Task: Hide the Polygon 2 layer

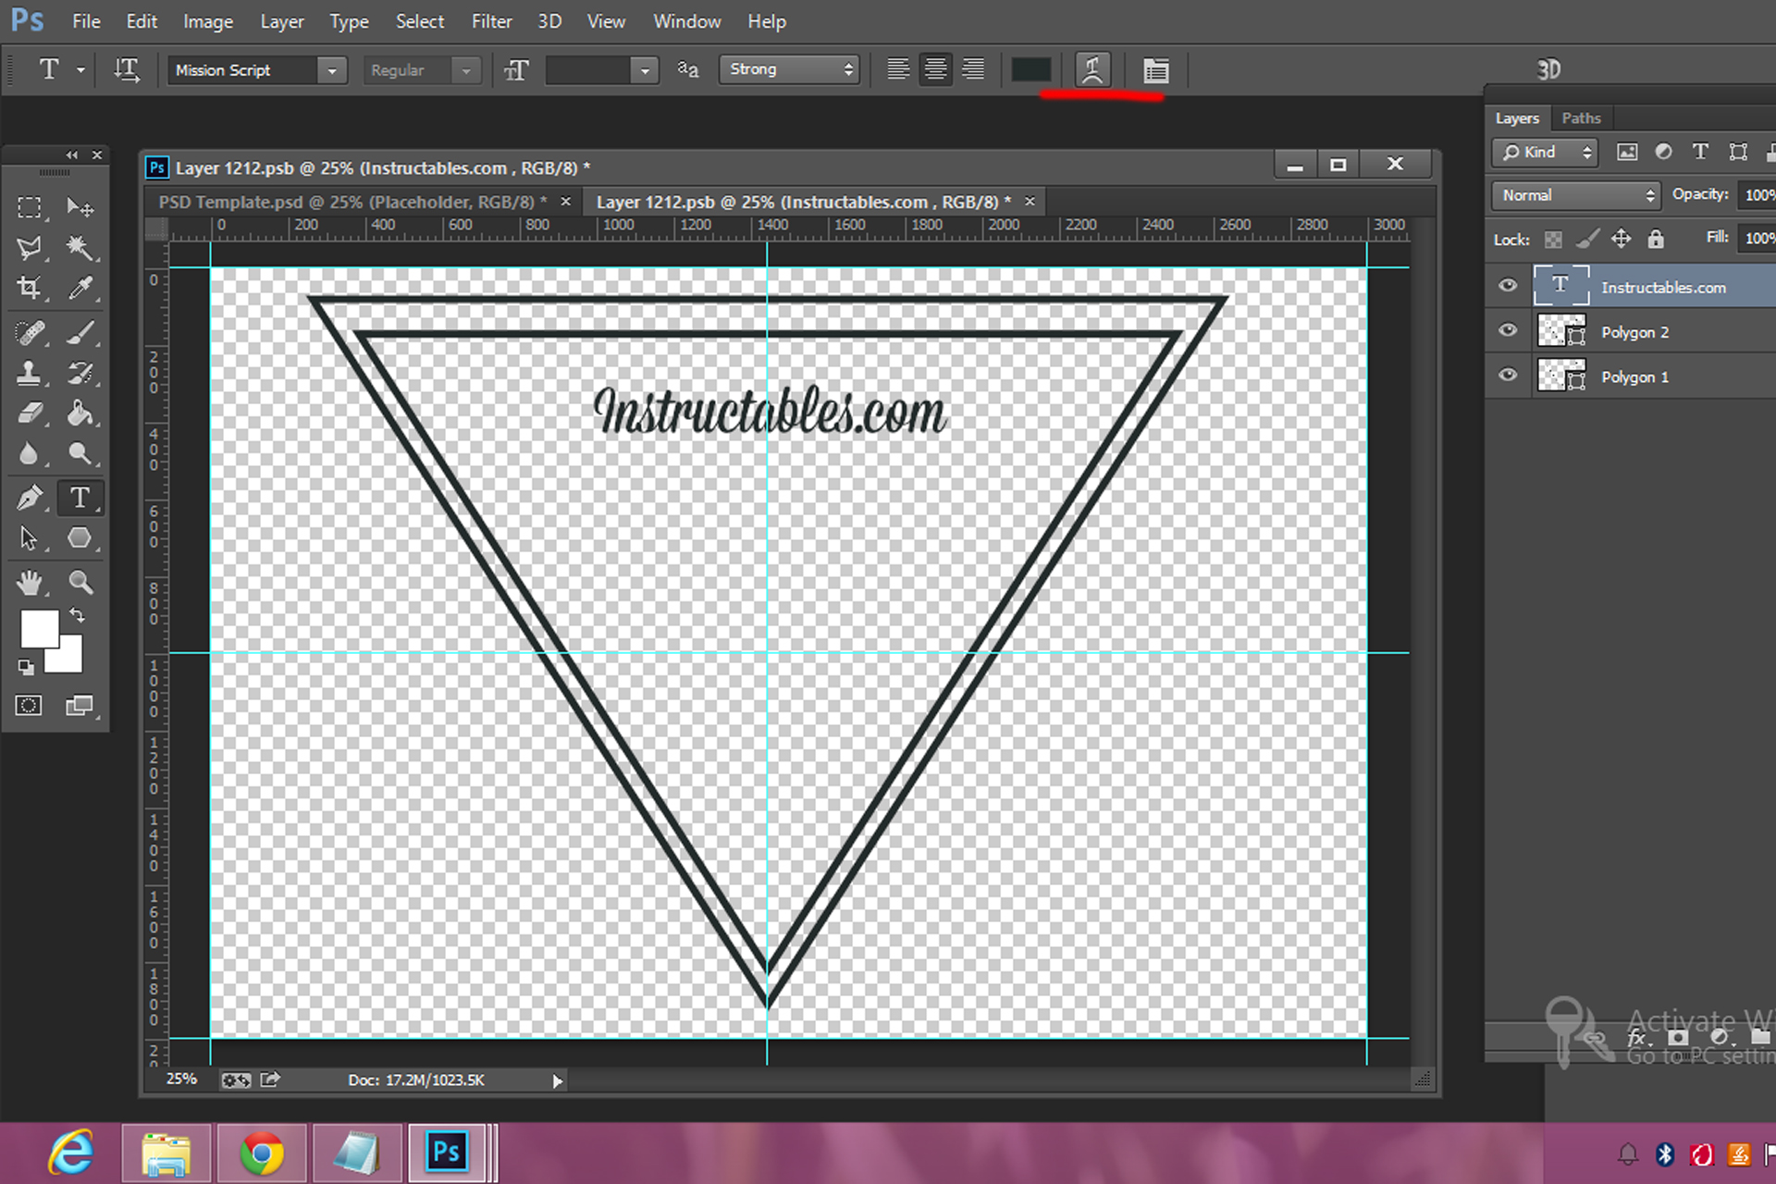Action: [x=1508, y=330]
